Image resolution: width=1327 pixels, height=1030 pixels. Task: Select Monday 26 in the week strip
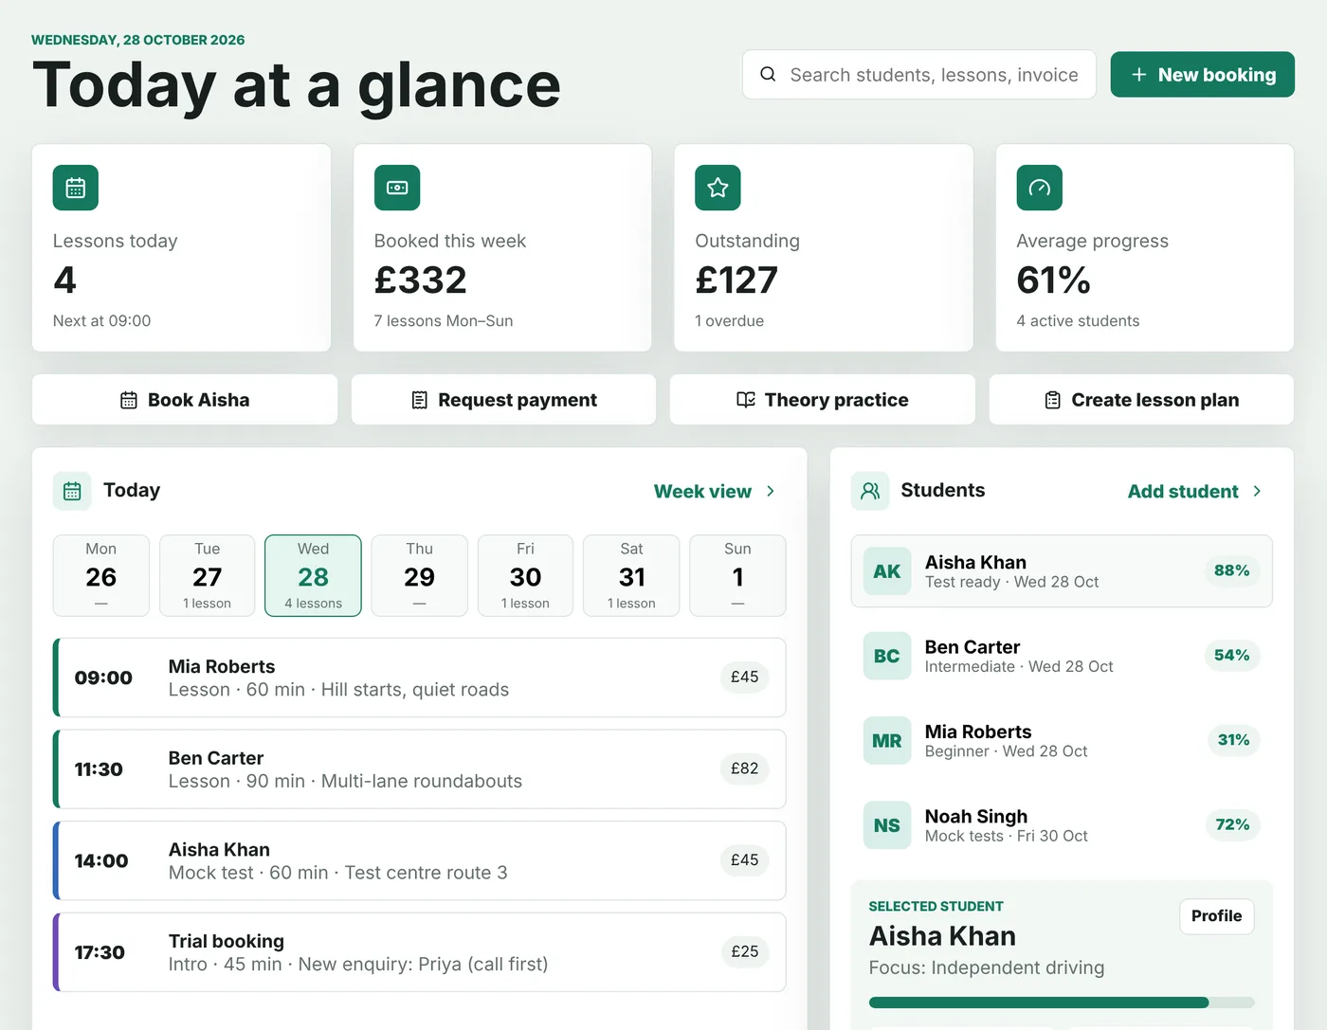tap(101, 576)
